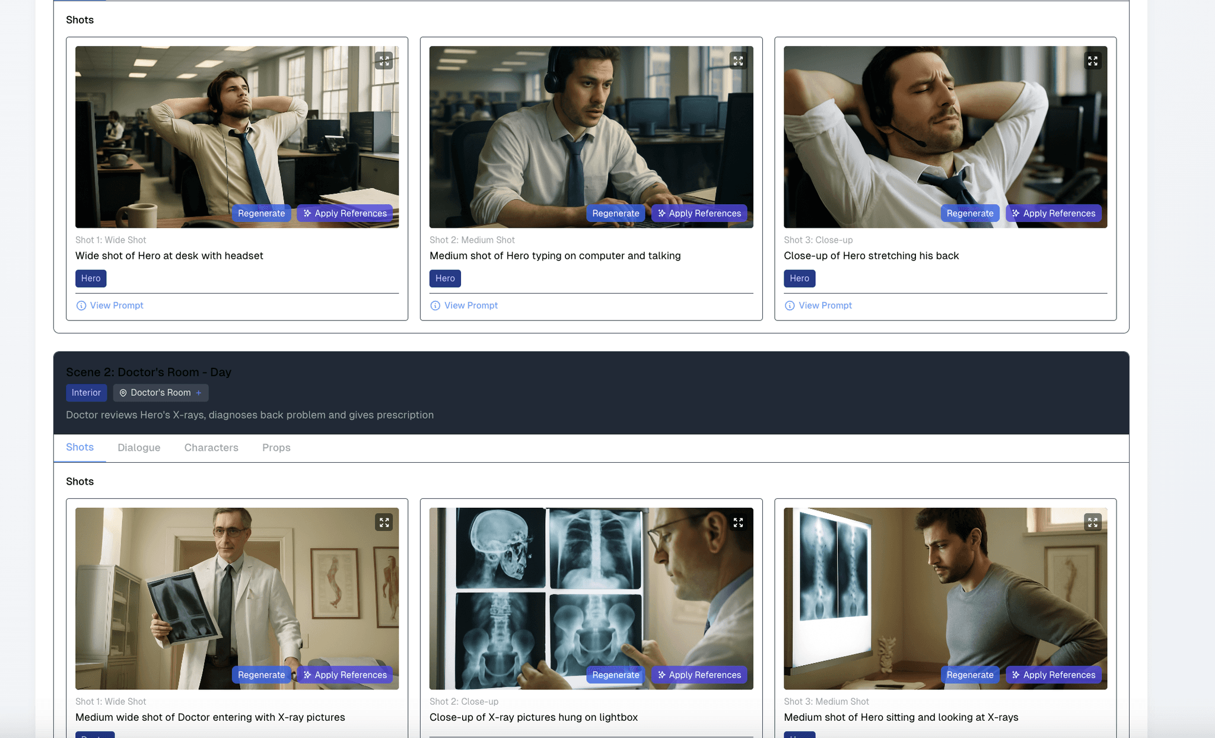Open the Props tab
This screenshot has height=738, width=1215.
point(276,447)
